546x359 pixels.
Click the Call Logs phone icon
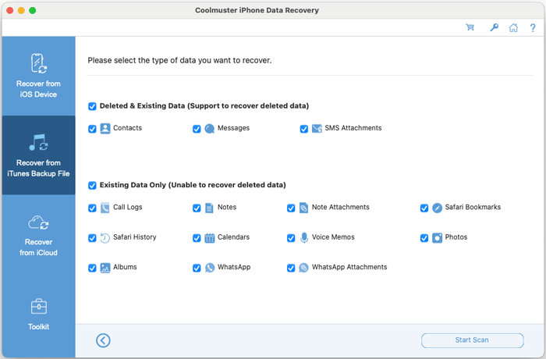(105, 208)
